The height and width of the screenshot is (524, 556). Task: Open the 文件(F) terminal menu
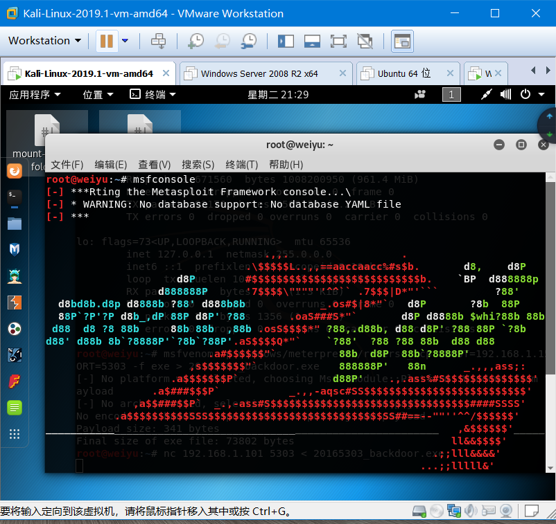coord(67,165)
